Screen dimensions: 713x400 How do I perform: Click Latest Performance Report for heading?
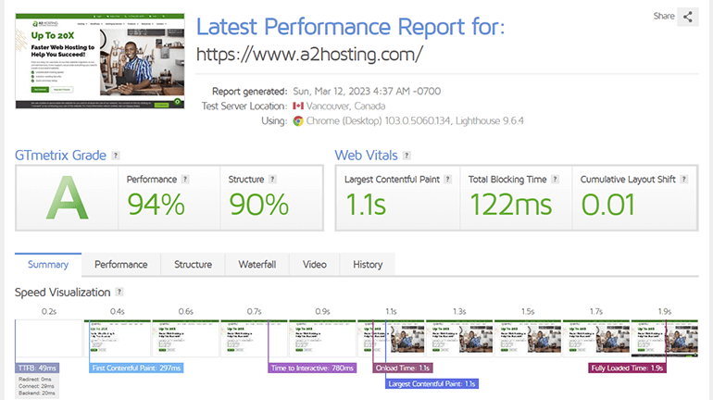pyautogui.click(x=351, y=27)
